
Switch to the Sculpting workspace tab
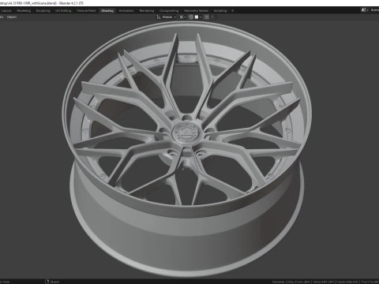(43, 11)
